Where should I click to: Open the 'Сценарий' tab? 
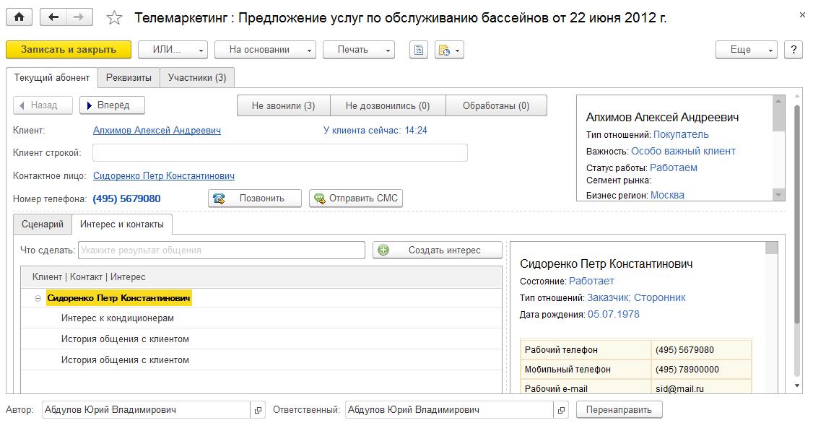[x=43, y=224]
